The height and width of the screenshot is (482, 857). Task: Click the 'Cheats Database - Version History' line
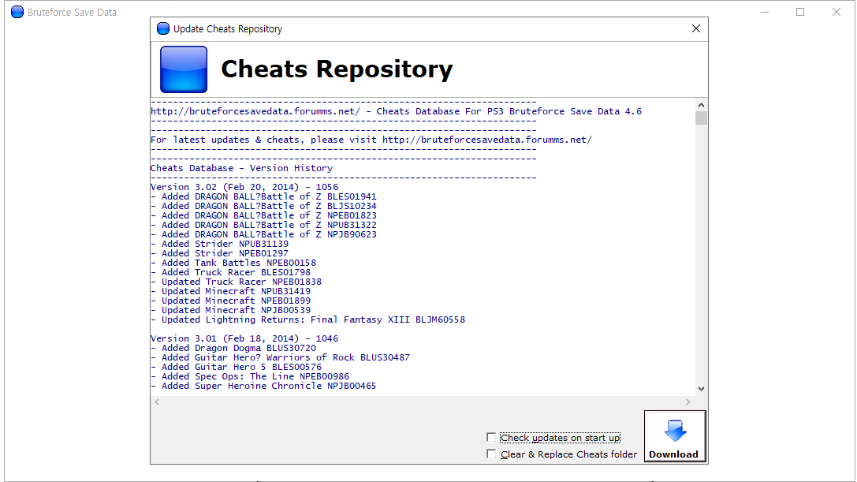coord(241,168)
